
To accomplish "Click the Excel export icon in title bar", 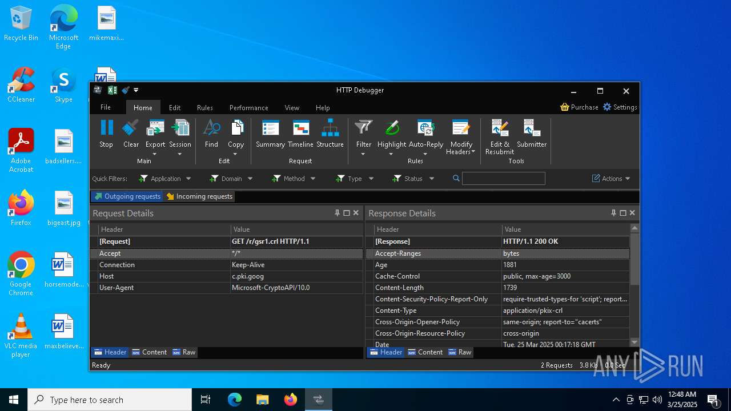I will click(113, 90).
